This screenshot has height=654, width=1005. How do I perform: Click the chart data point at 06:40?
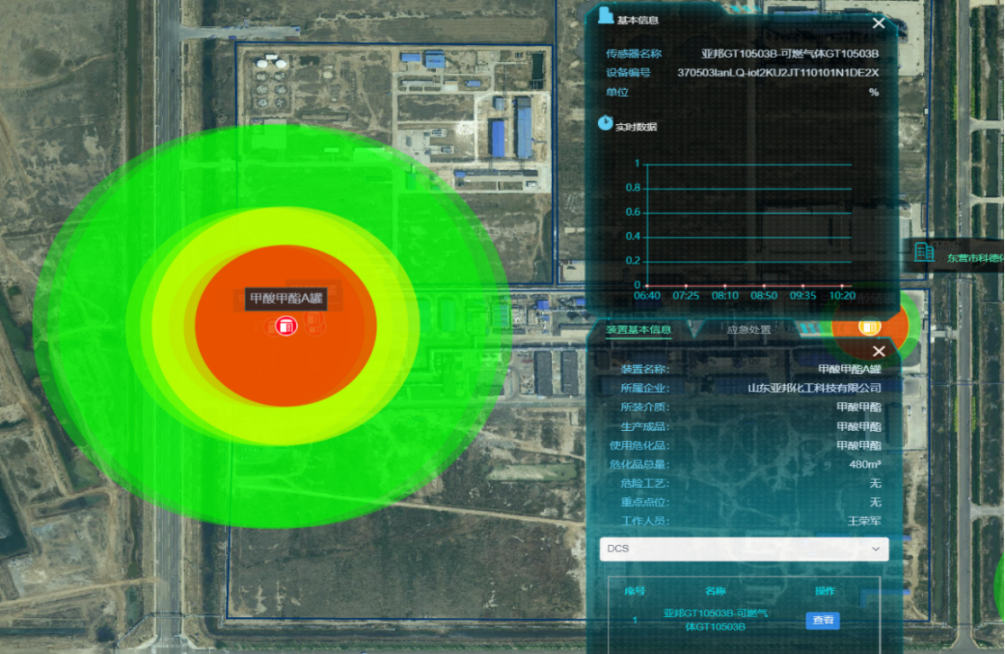[x=647, y=286]
